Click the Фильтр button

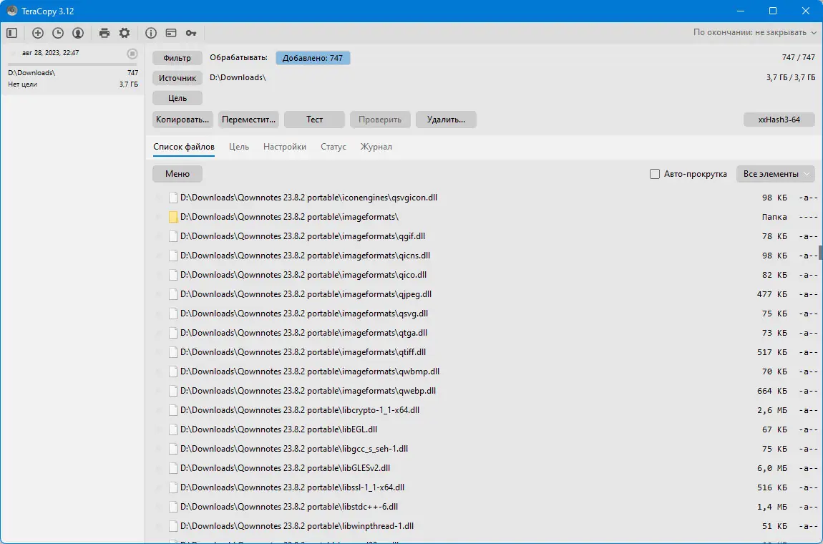point(177,58)
